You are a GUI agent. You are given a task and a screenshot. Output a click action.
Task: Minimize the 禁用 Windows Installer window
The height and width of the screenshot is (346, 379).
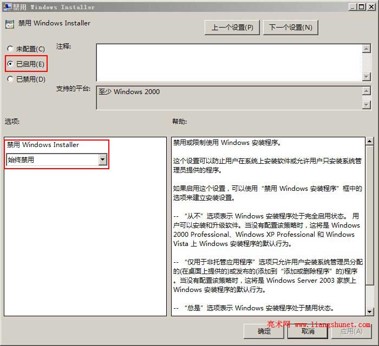pyautogui.click(x=352, y=6)
